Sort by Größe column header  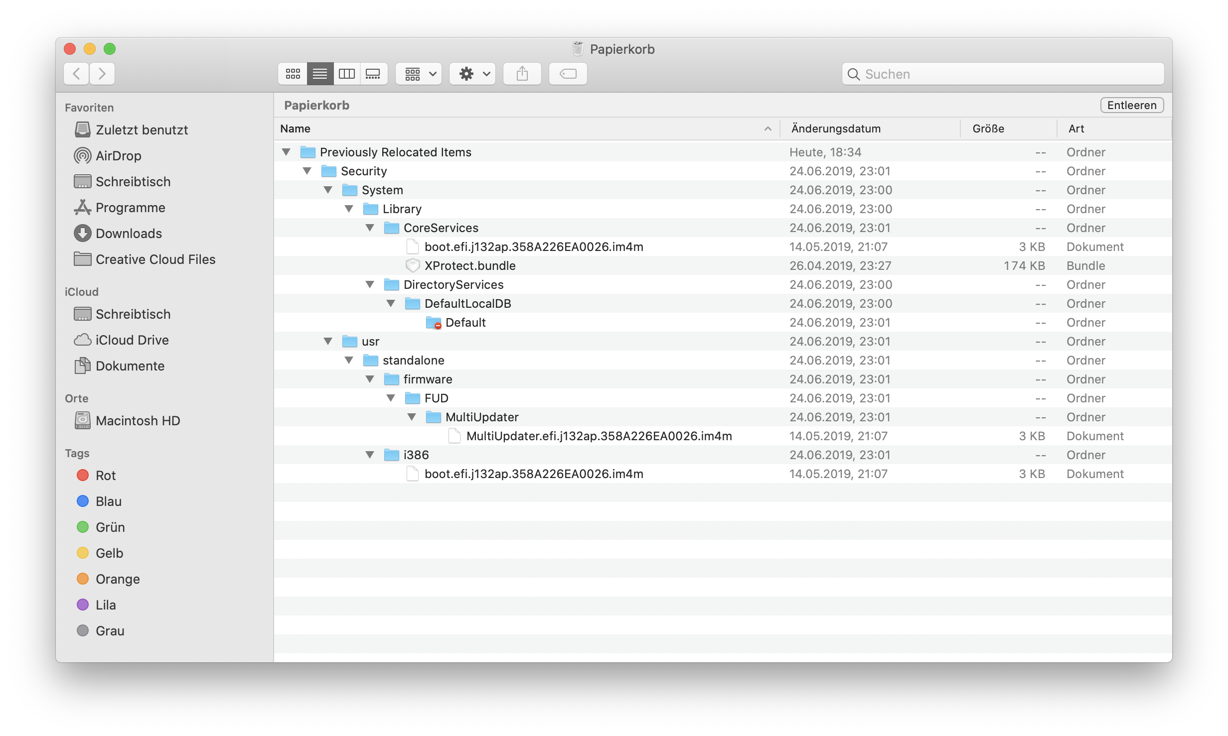click(988, 128)
